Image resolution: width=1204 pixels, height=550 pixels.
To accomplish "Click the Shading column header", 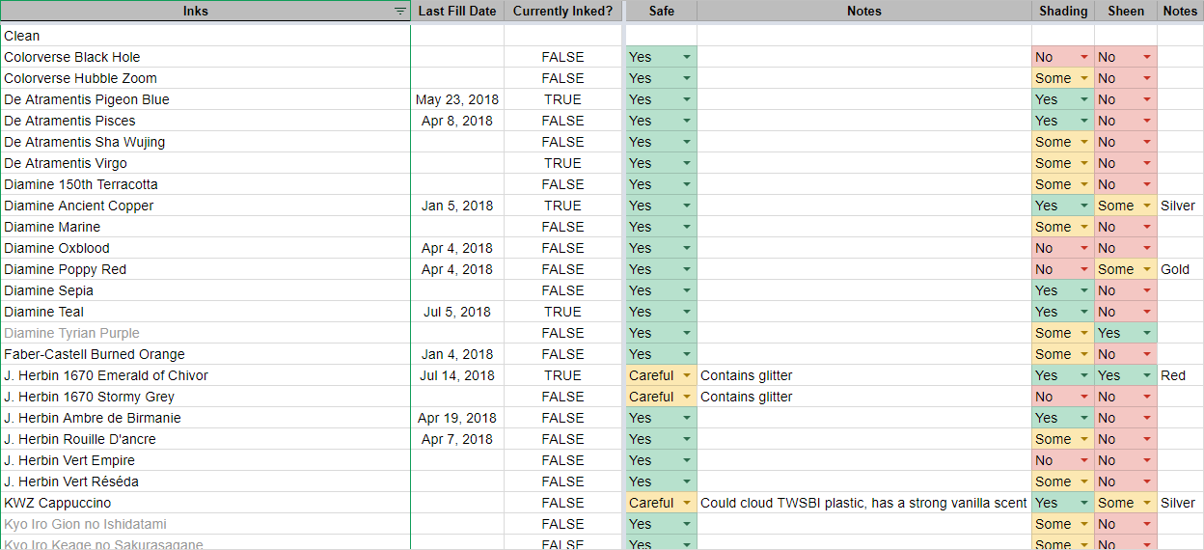I will click(1063, 12).
